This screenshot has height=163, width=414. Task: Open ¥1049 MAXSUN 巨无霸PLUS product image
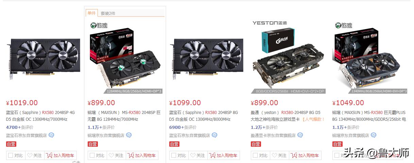pyautogui.click(x=370, y=57)
